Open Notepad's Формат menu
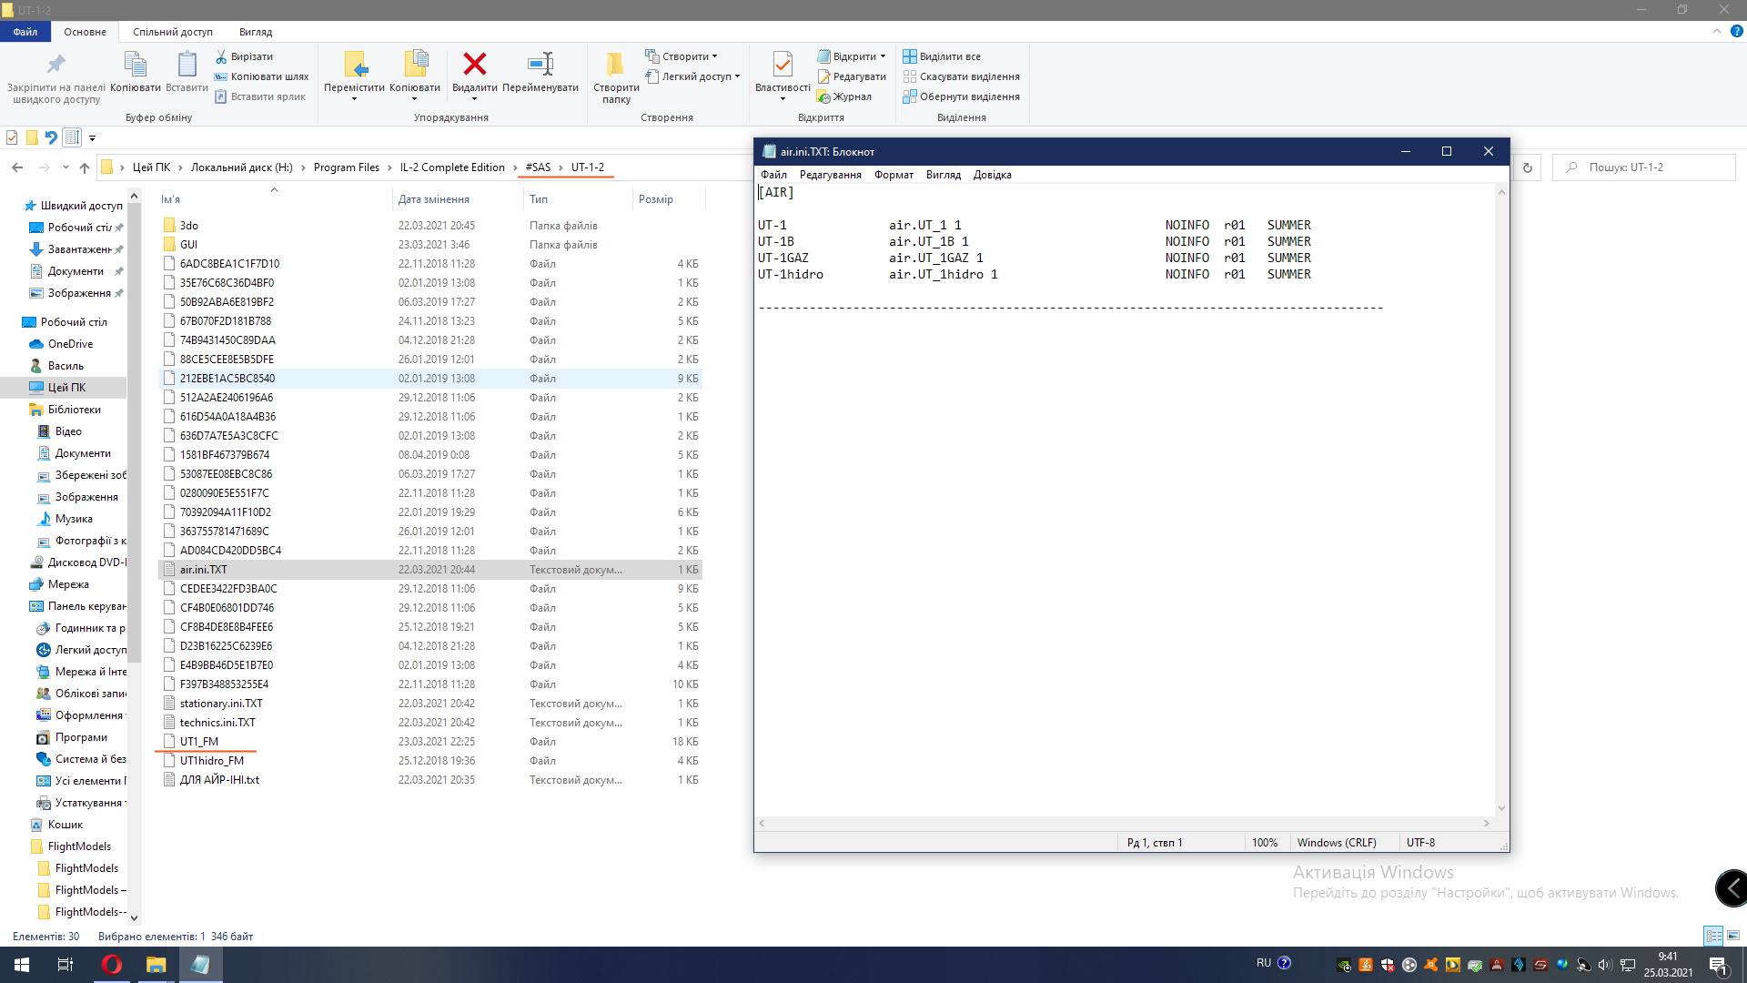This screenshot has height=983, width=1747. 894,175
